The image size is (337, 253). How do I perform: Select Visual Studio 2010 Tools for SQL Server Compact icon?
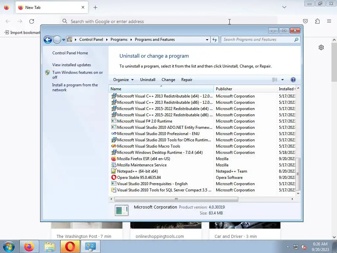pyautogui.click(x=114, y=190)
